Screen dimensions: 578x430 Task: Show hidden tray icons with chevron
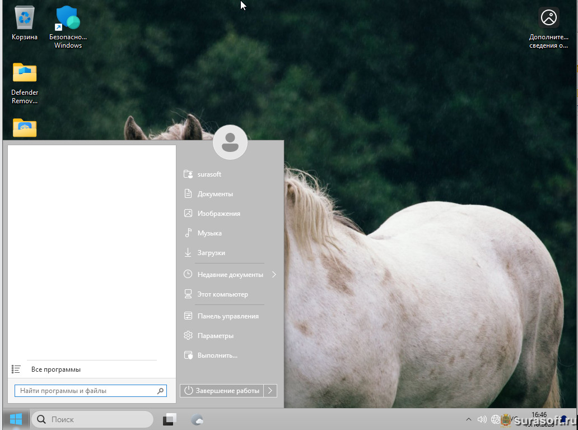(469, 419)
